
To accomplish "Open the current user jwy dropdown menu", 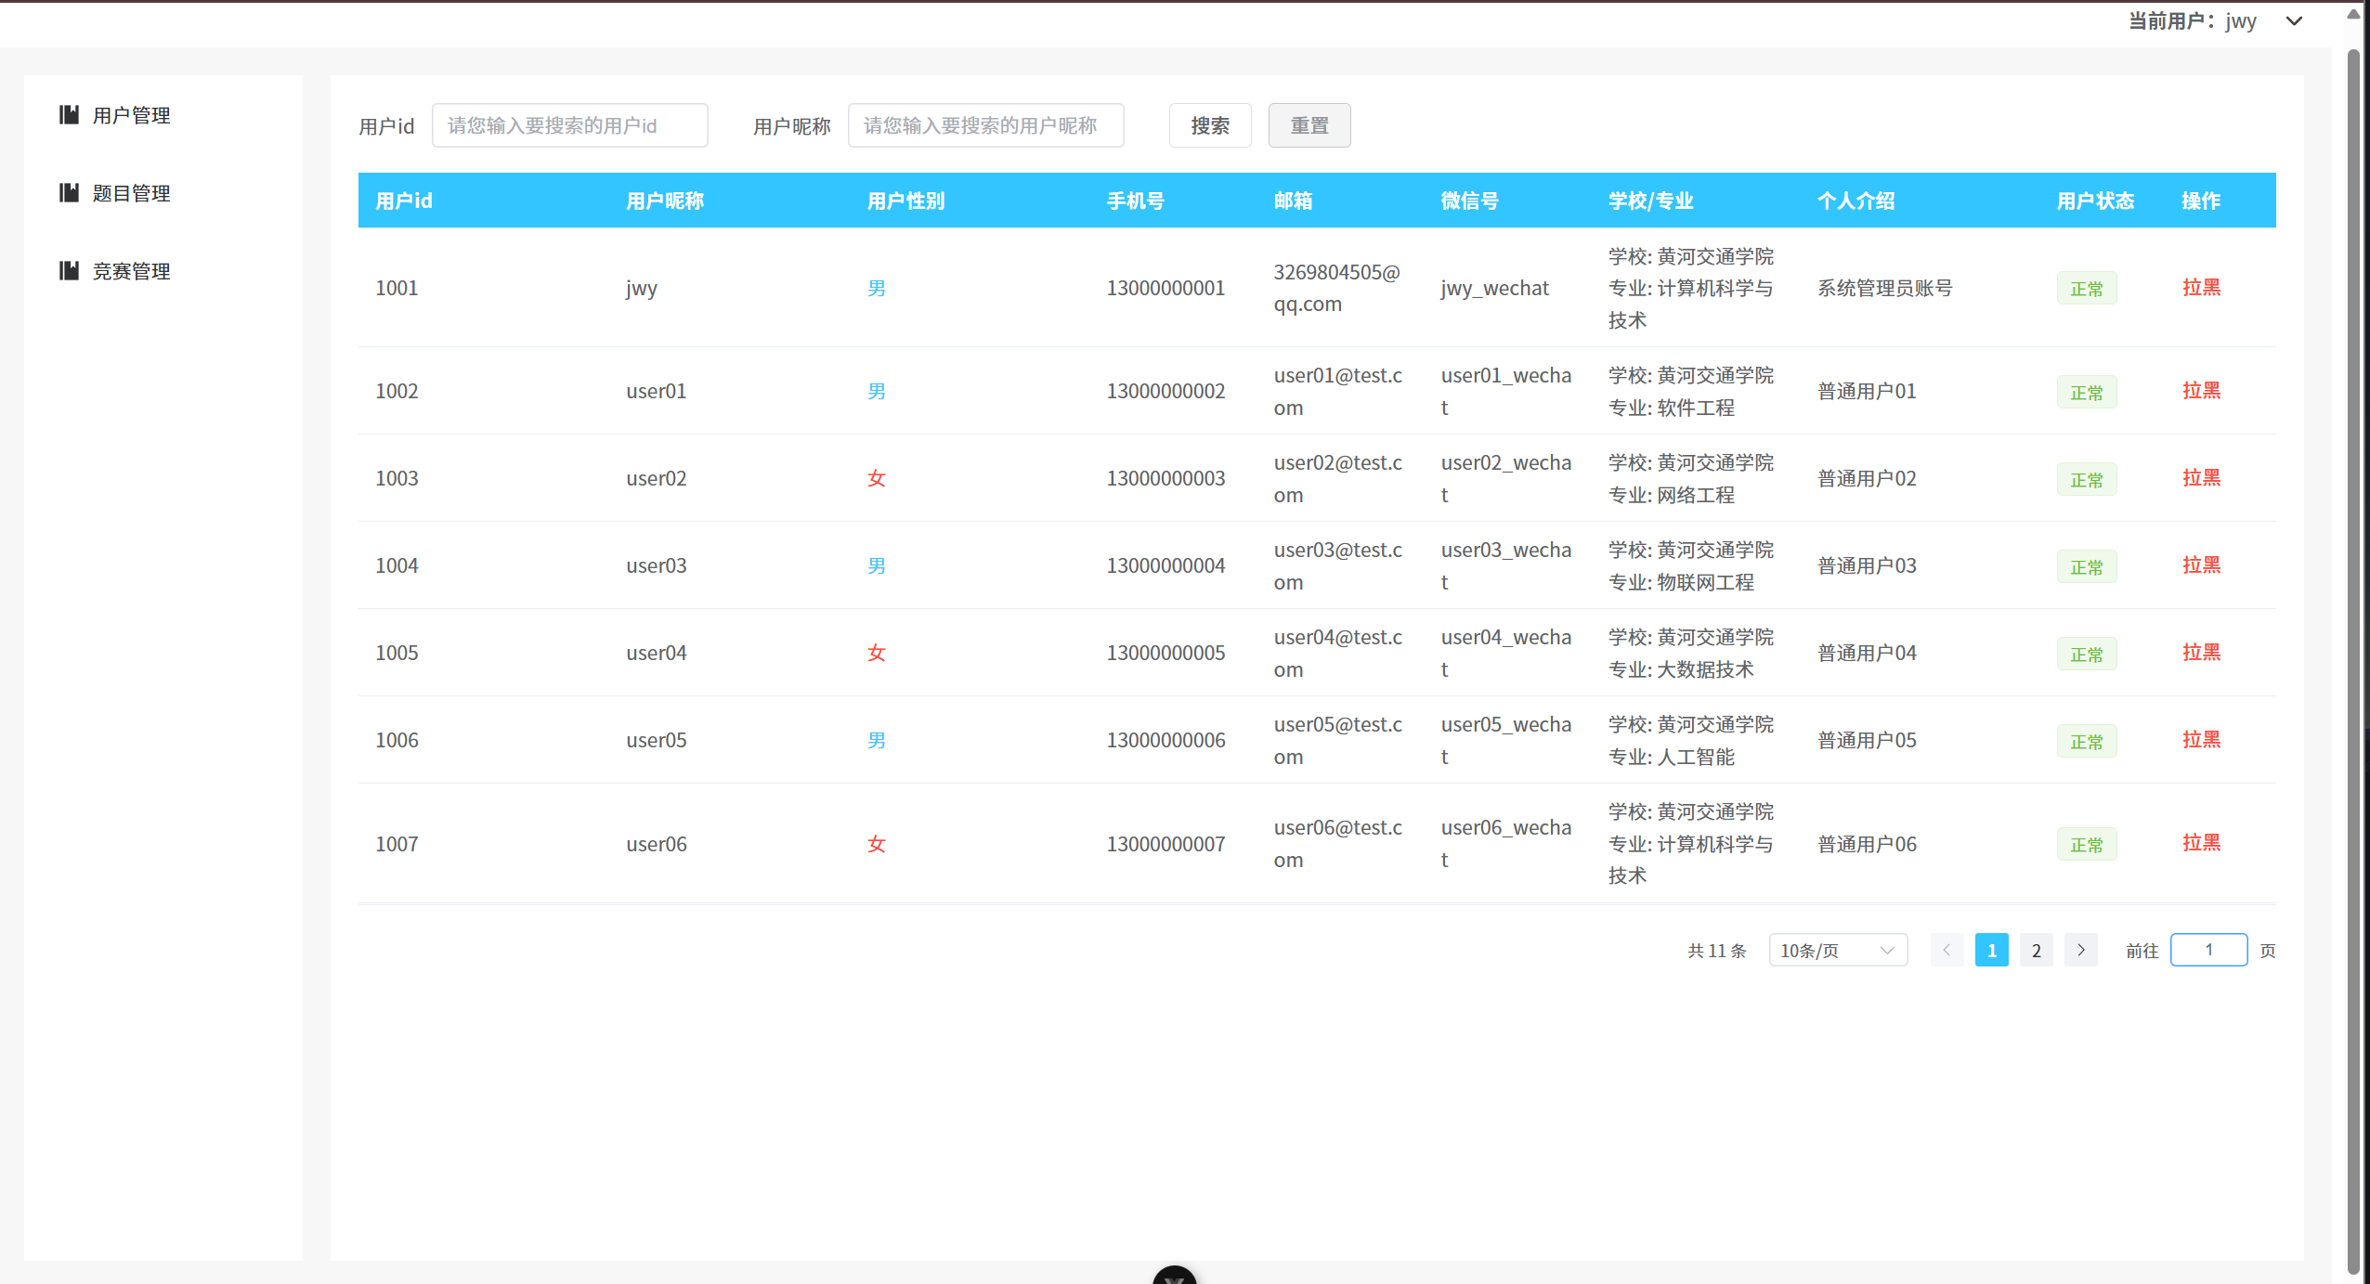I will [2293, 20].
